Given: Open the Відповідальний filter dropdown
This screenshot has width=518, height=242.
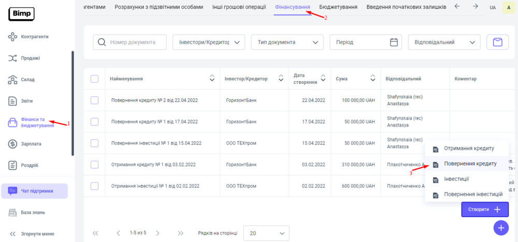Looking at the screenshot, I should pyautogui.click(x=444, y=42).
